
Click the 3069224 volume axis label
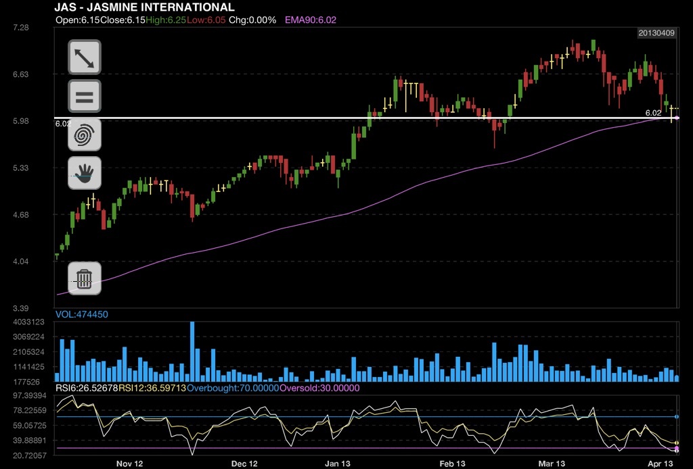(28, 337)
